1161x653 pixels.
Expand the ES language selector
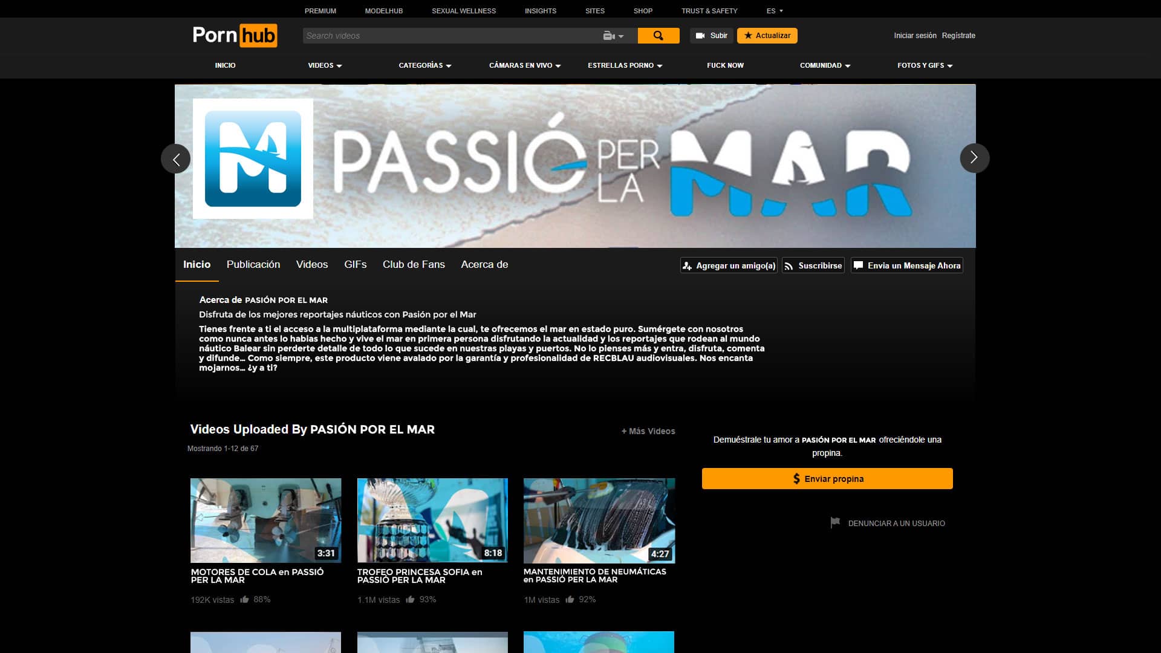[775, 11]
